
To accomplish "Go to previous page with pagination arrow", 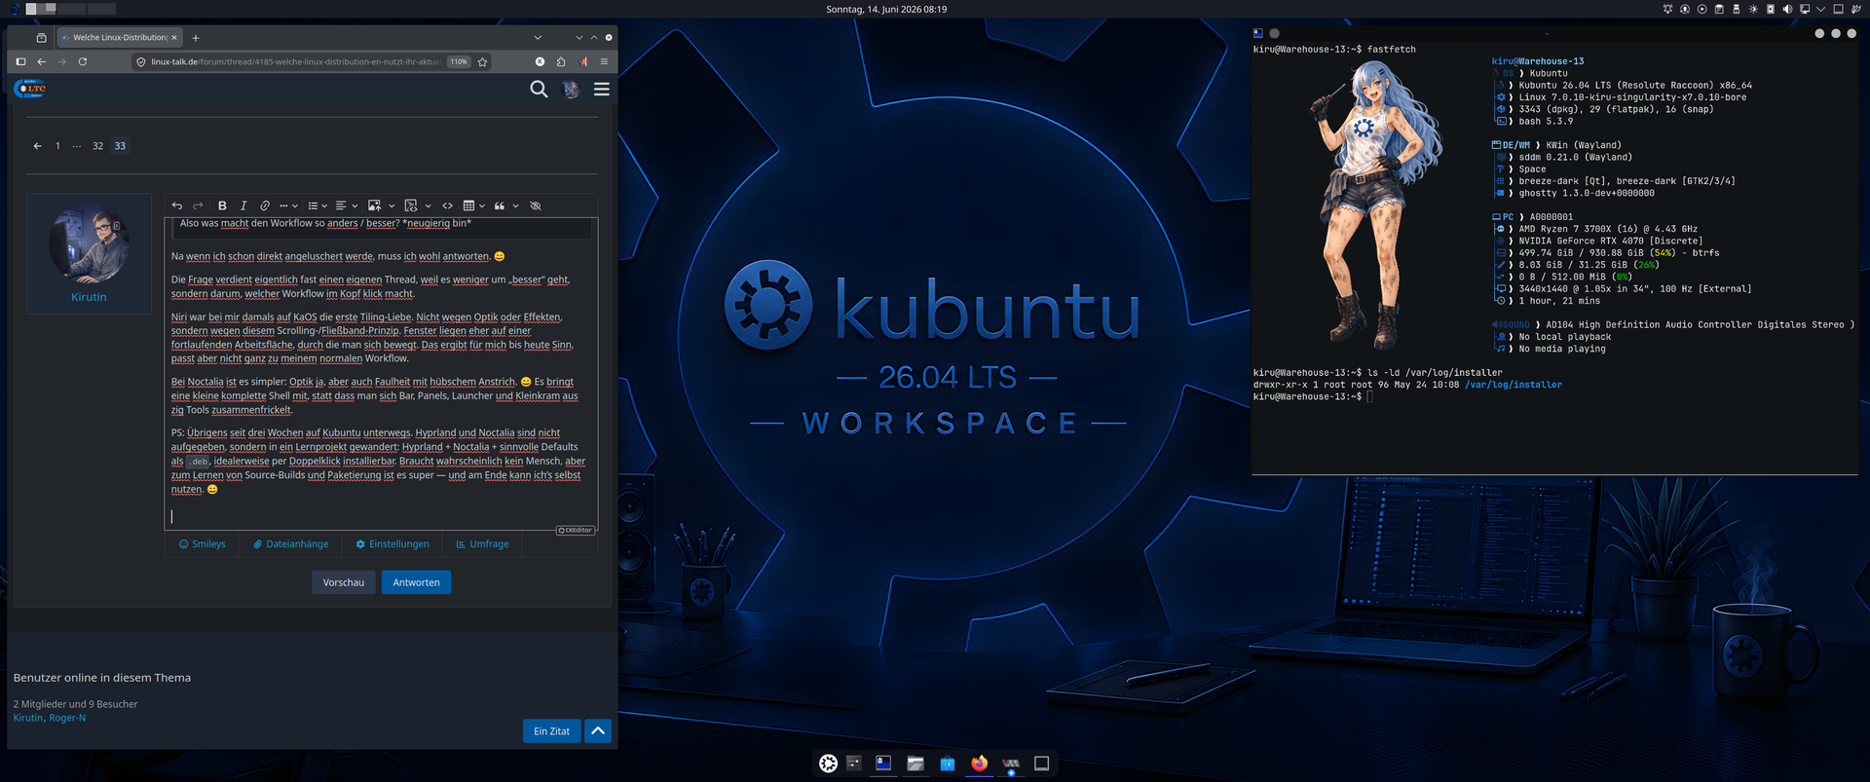I will pos(37,146).
